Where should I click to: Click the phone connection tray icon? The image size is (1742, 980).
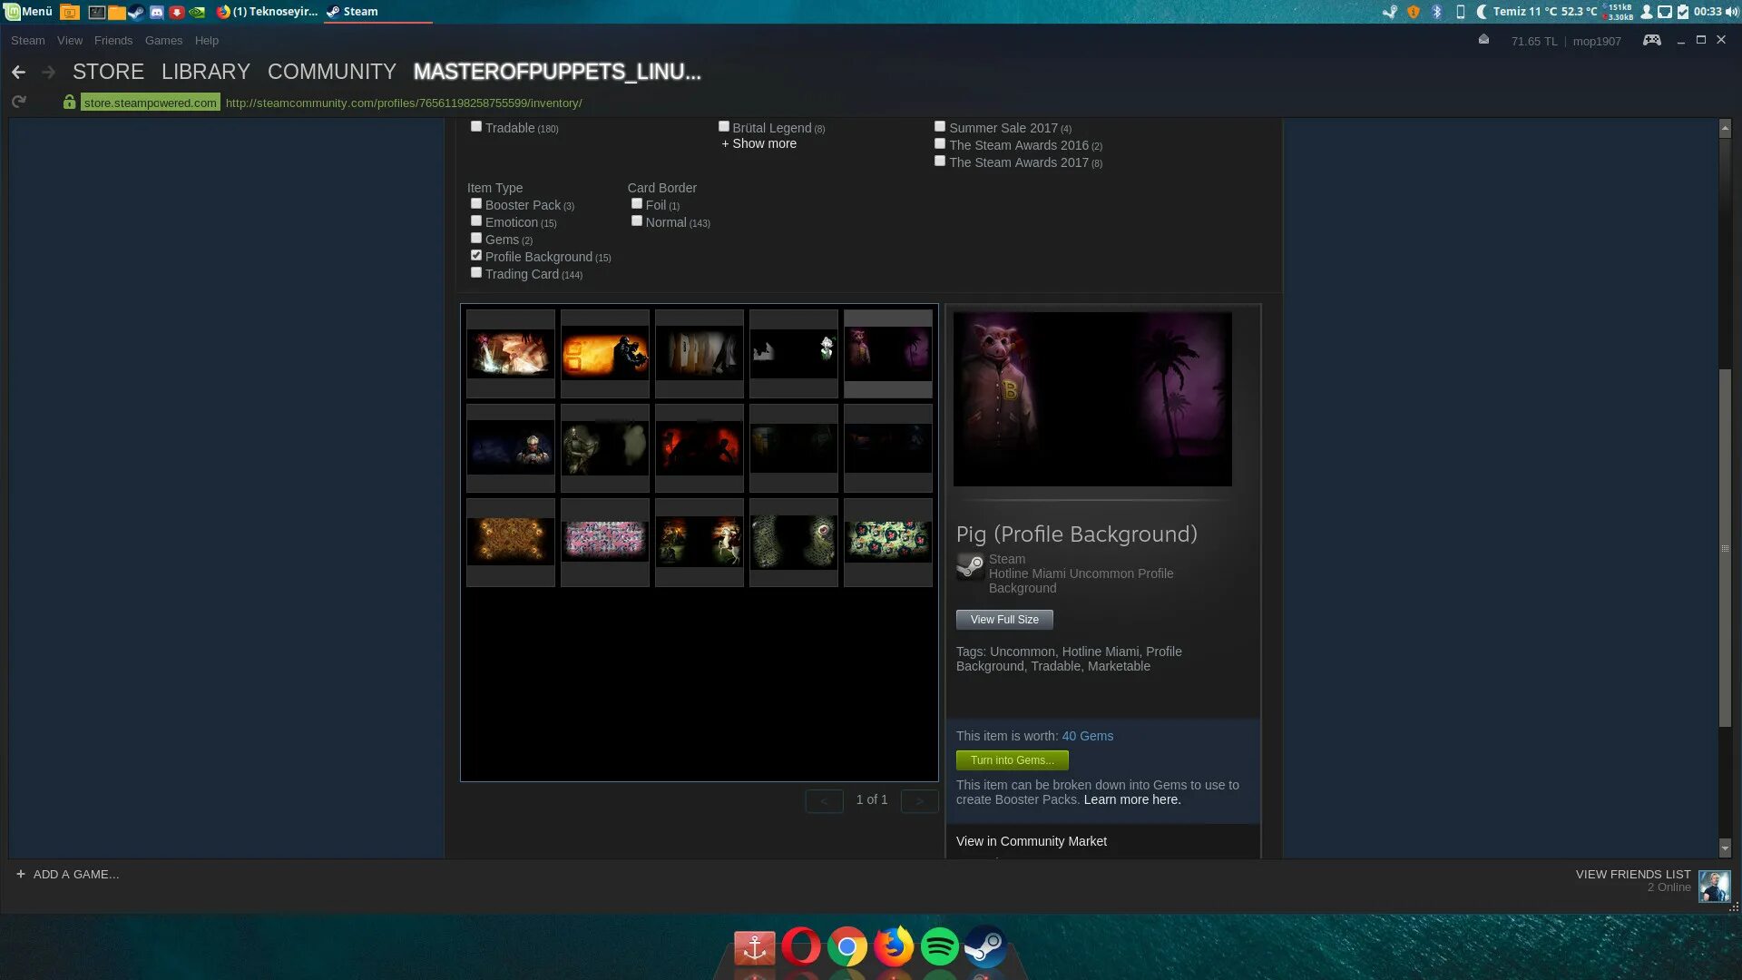1460,12
